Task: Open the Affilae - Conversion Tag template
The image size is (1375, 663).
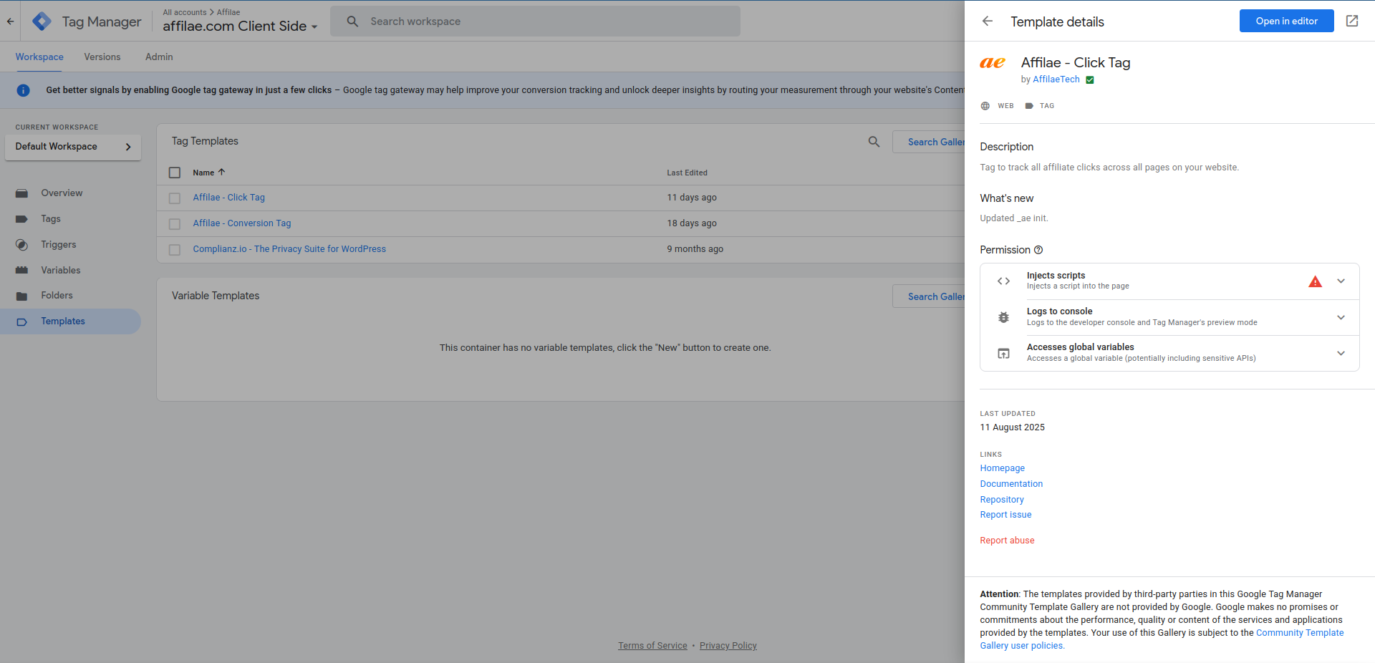Action: (241, 223)
